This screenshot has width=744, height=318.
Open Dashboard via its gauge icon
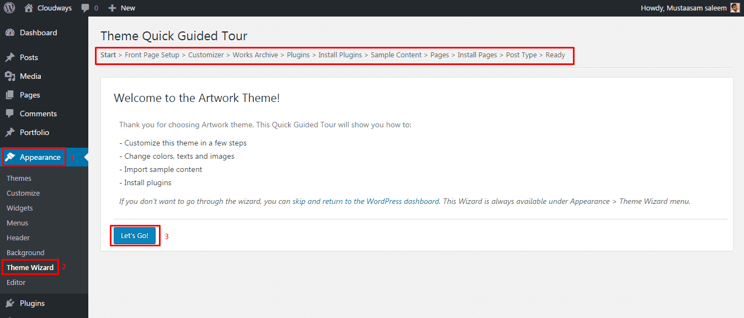[x=10, y=33]
